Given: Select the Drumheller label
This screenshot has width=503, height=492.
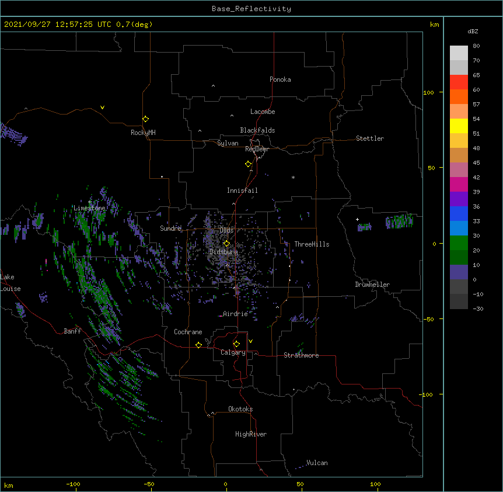Looking at the screenshot, I should click(x=372, y=285).
